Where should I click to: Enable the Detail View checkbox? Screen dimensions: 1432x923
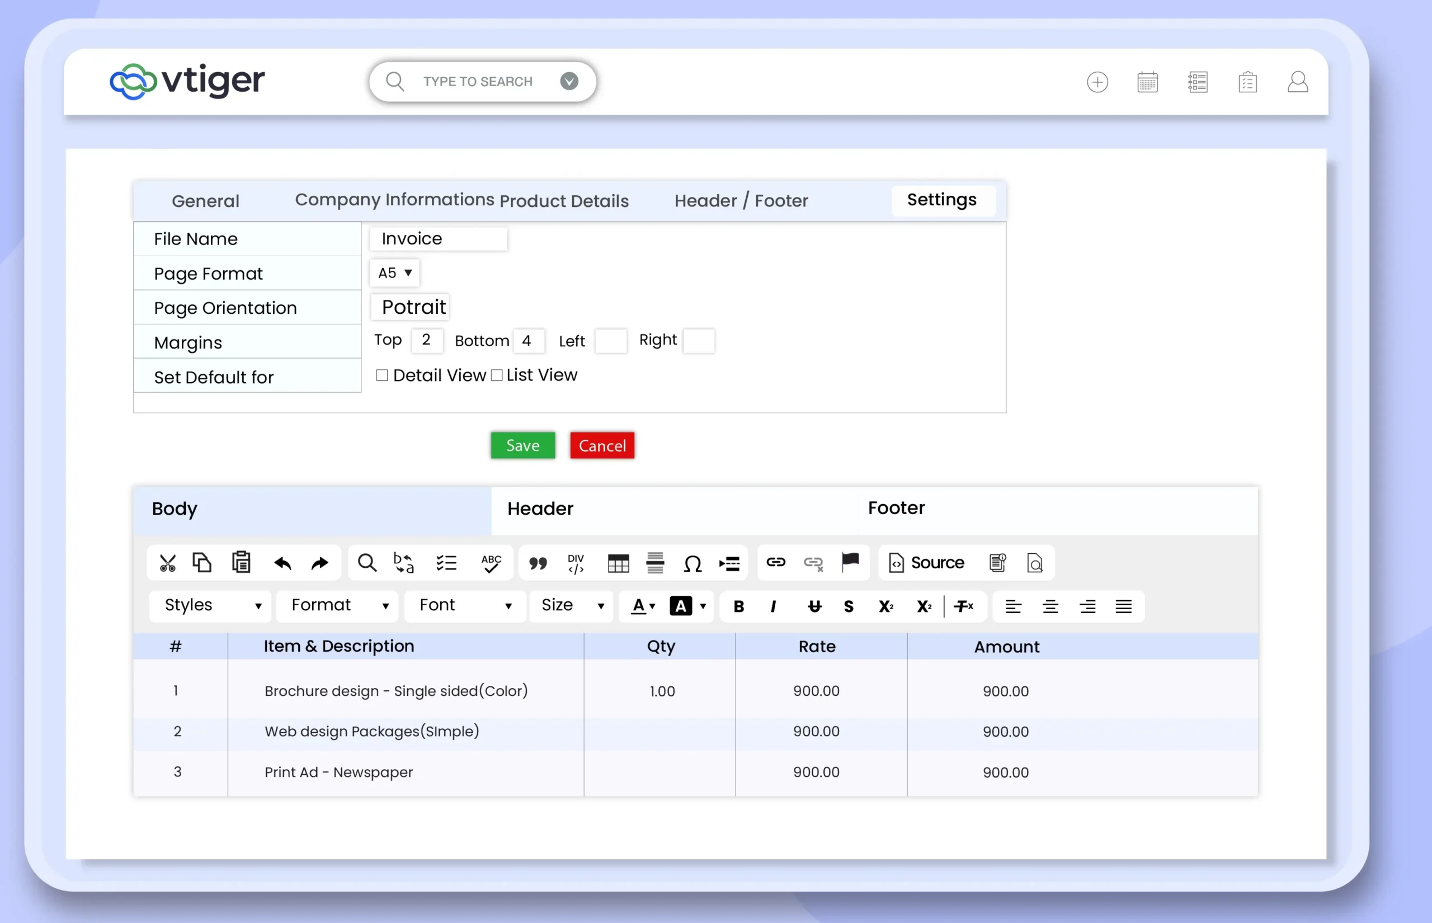pos(381,375)
